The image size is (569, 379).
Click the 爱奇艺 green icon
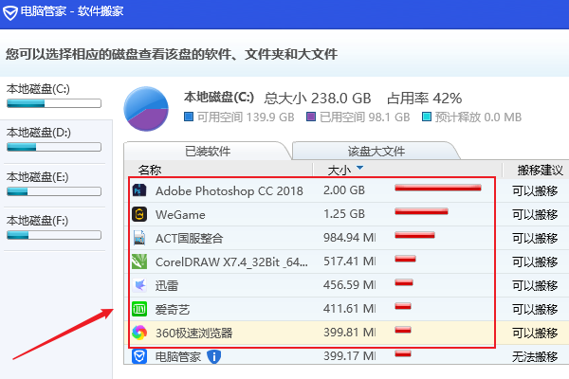tap(138, 309)
